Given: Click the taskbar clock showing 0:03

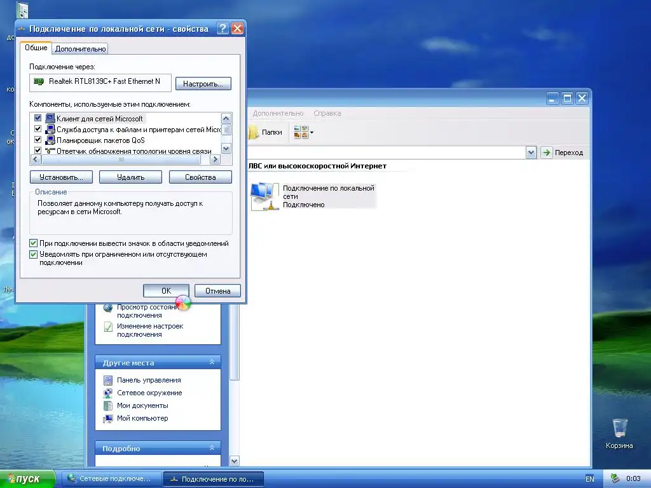Looking at the screenshot, I should click(x=633, y=478).
